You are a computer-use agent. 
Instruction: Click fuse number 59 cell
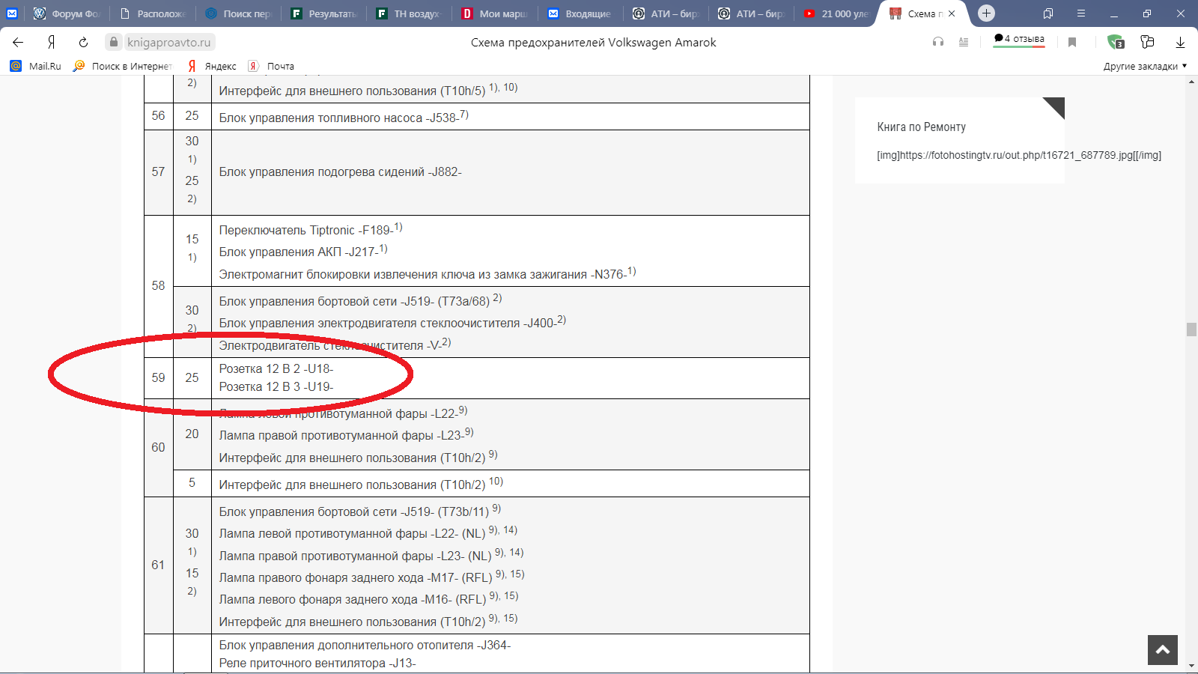click(x=158, y=377)
